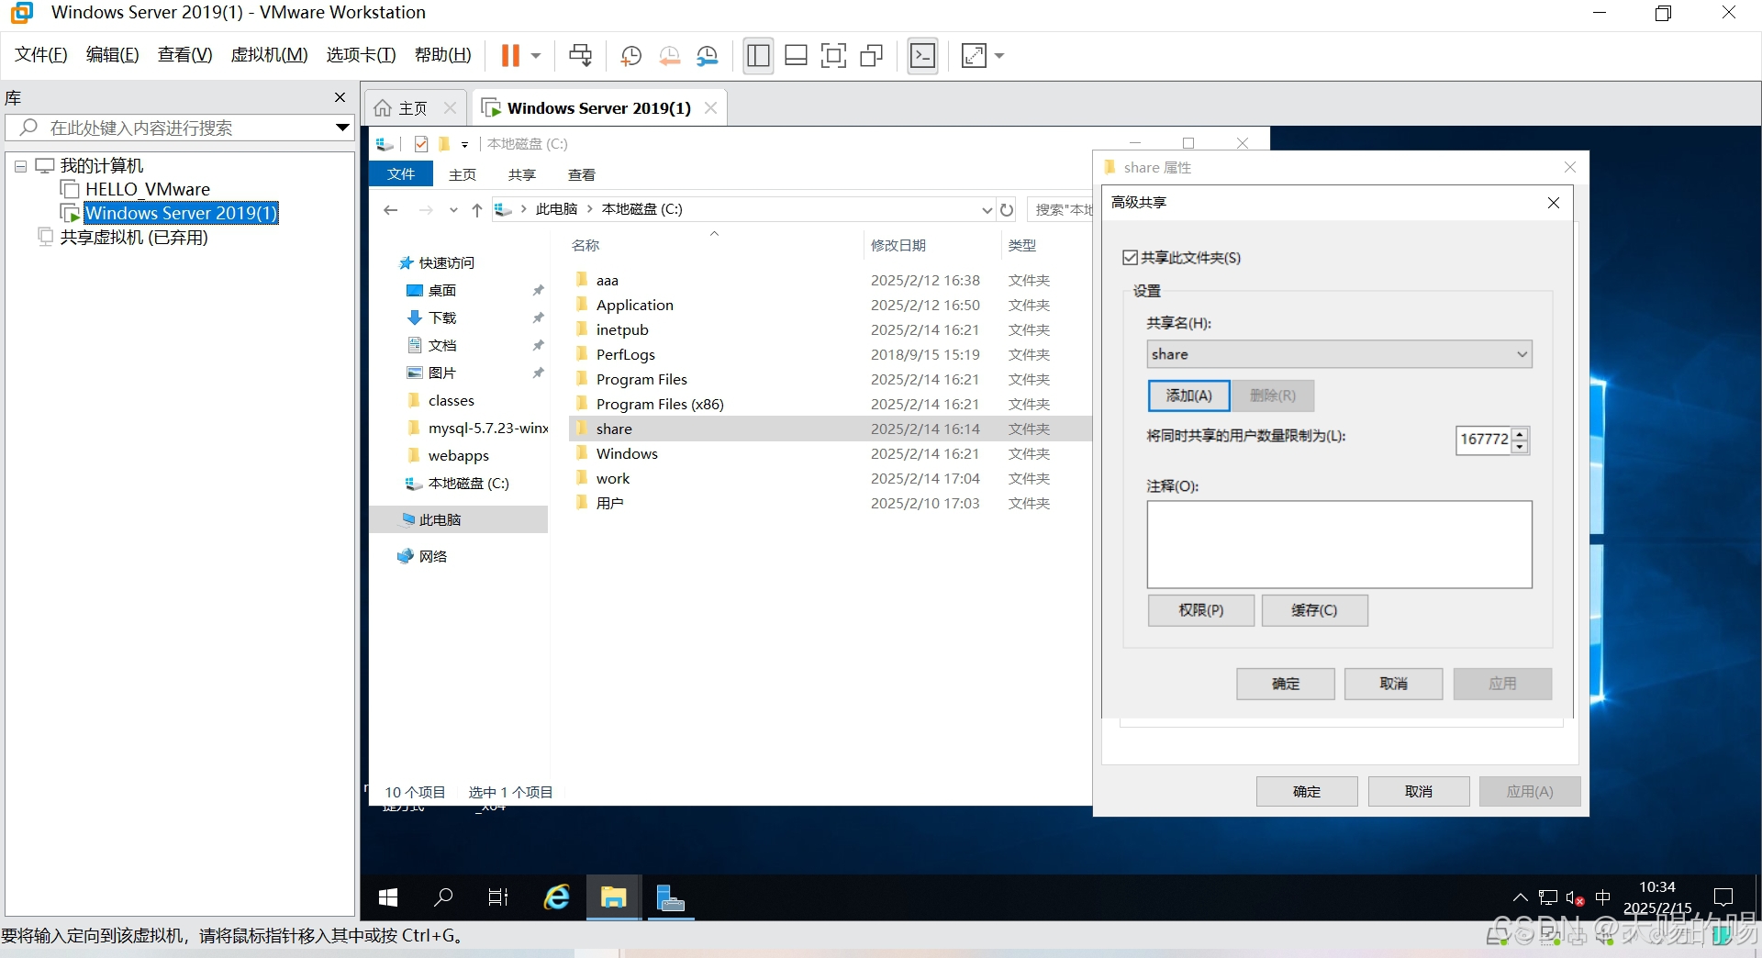Decrease the user limit spinner down arrow
This screenshot has width=1762, height=958.
tap(1520, 447)
